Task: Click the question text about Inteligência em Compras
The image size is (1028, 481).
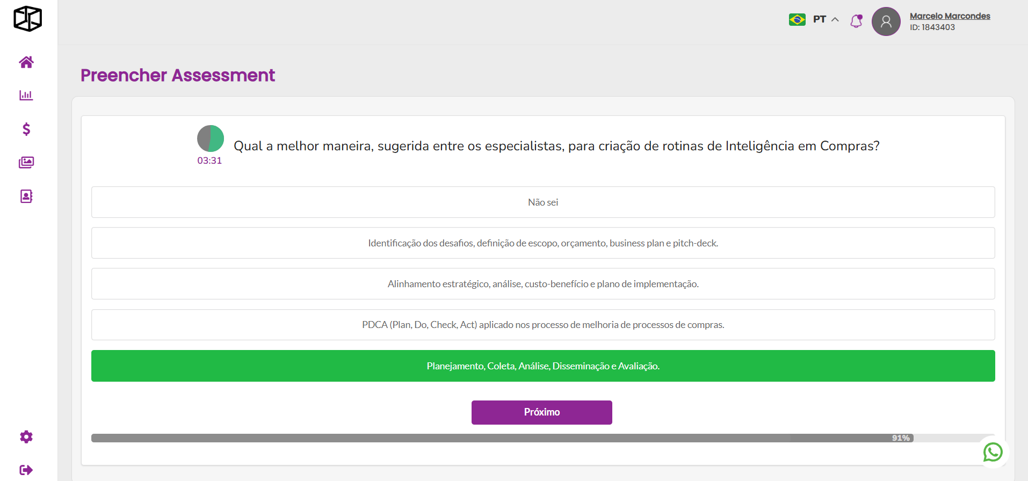Action: point(556,146)
